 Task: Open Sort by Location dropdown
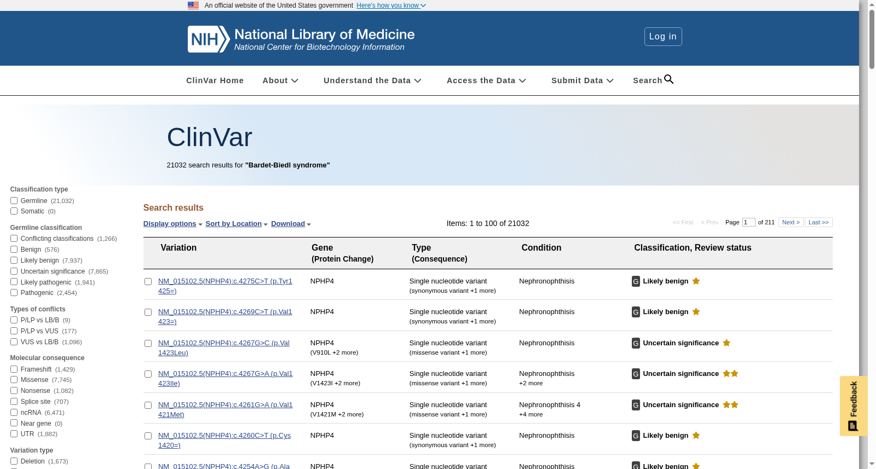click(237, 224)
